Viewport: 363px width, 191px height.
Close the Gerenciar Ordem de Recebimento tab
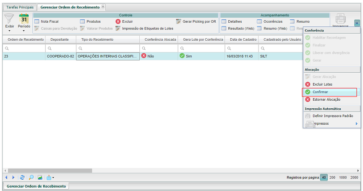point(103,7)
